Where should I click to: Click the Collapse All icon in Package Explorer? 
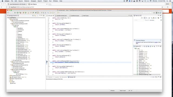pos(33,16)
